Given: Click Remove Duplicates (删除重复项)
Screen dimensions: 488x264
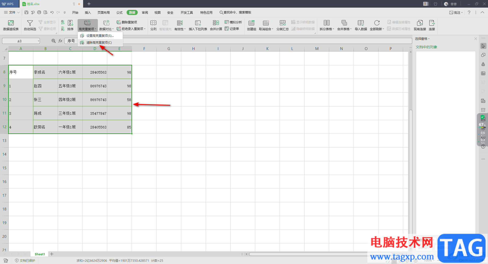Looking at the screenshot, I should (x=127, y=22).
